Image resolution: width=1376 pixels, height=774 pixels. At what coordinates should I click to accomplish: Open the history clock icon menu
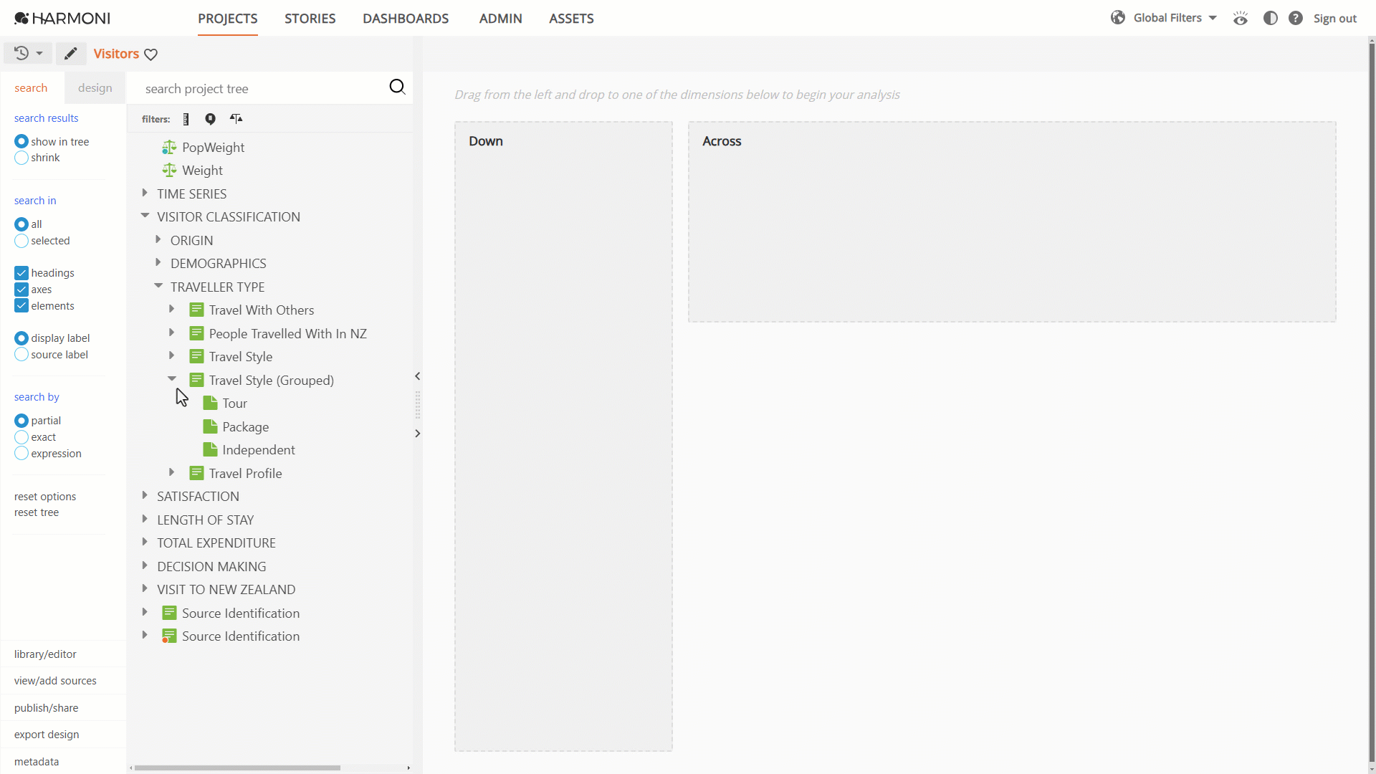point(29,53)
